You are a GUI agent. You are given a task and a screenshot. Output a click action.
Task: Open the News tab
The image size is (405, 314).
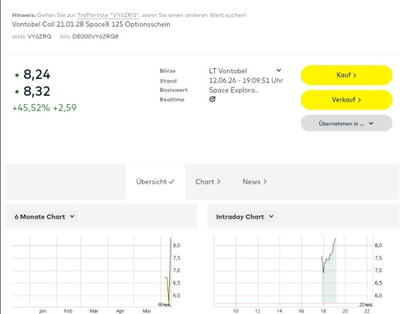click(x=254, y=182)
